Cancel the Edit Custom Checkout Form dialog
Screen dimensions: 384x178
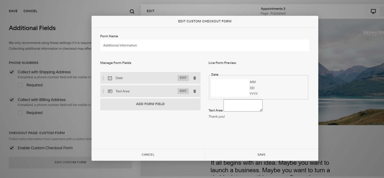pos(148,154)
